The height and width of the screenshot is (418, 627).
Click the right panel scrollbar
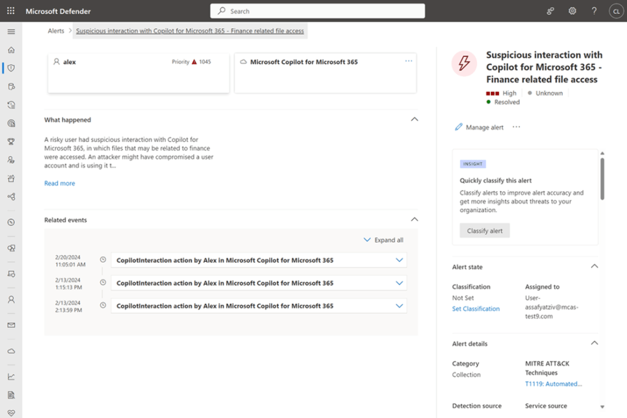click(602, 178)
